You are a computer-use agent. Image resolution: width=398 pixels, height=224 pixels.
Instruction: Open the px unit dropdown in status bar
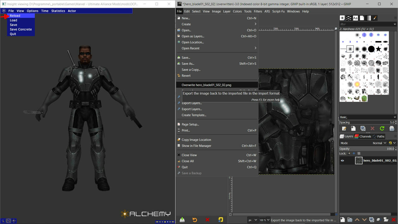tap(253, 220)
